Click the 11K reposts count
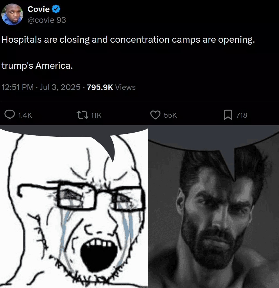 [96, 115]
